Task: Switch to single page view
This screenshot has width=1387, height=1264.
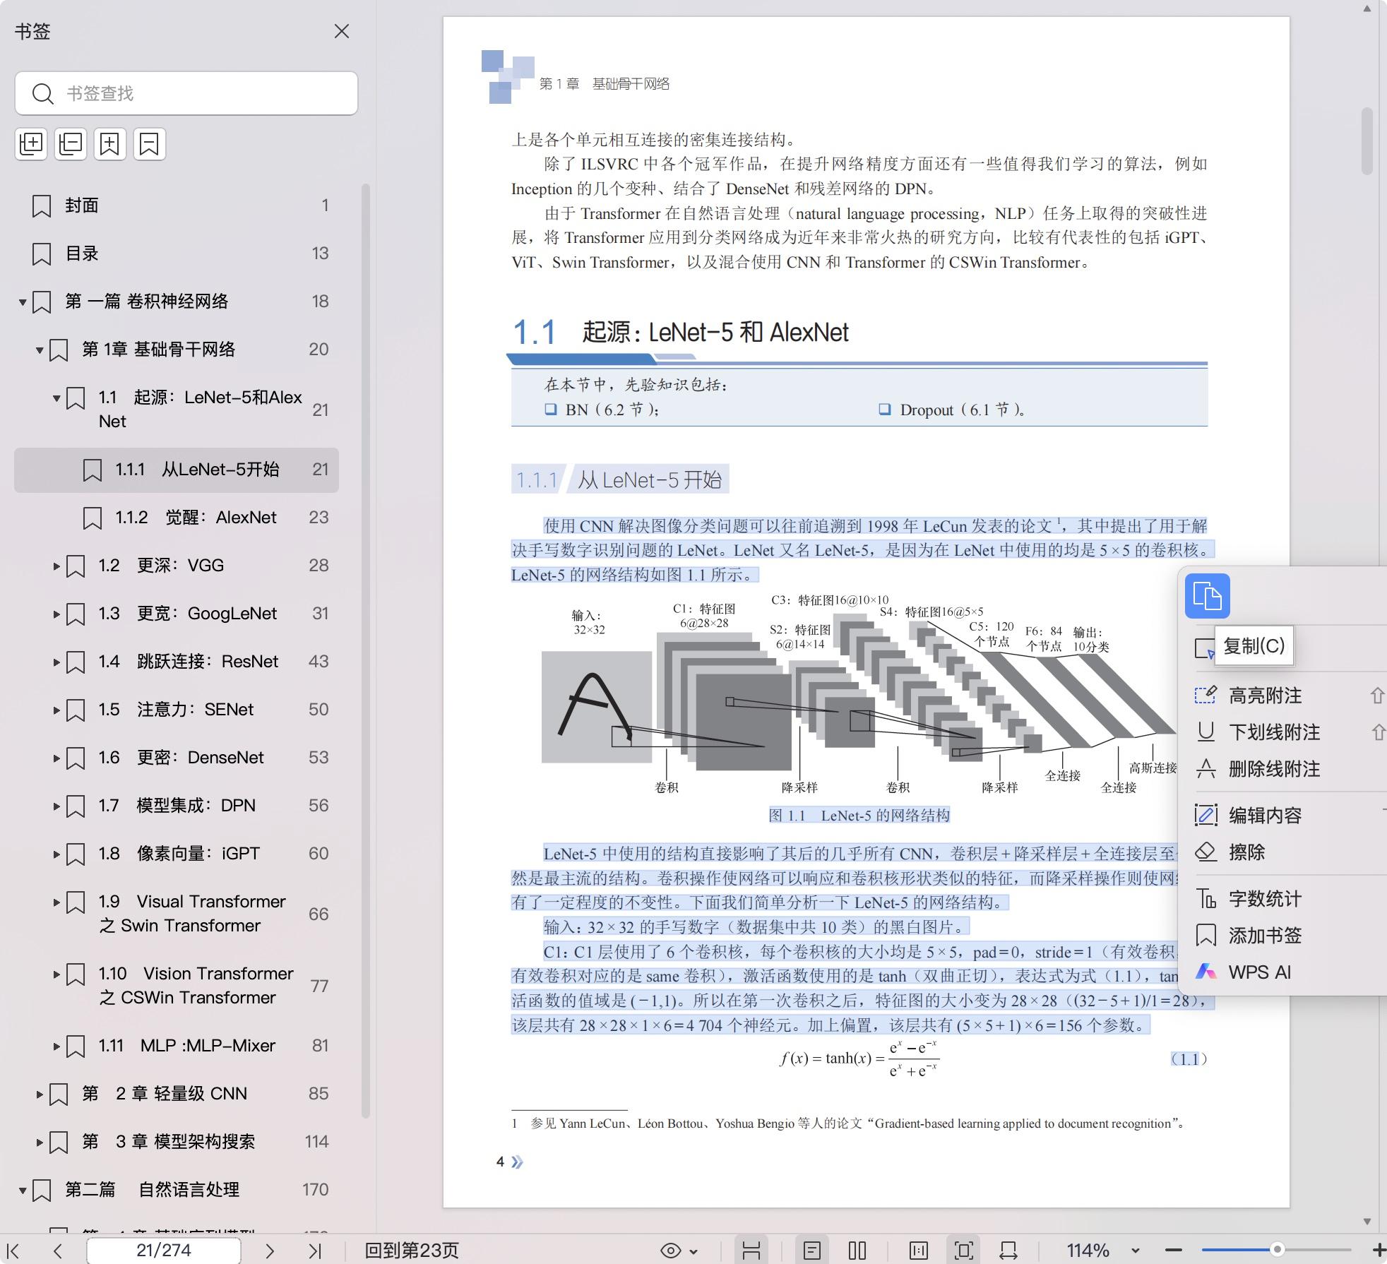Action: (x=812, y=1251)
